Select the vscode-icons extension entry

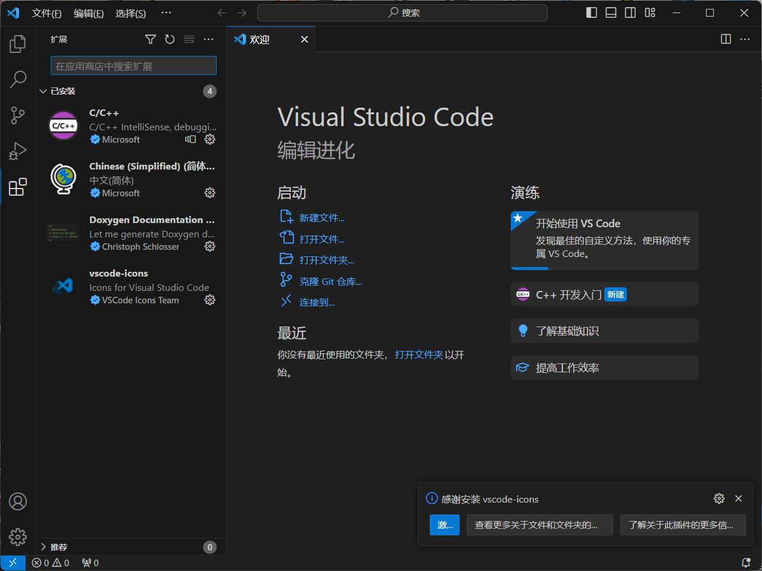point(130,286)
